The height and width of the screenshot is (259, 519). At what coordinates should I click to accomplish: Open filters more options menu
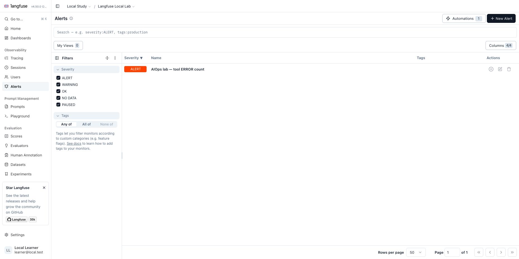click(115, 58)
